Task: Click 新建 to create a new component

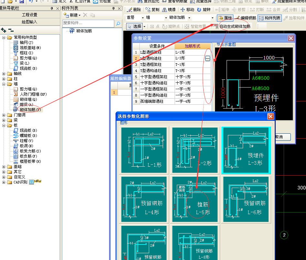Action: (x=72, y=15)
